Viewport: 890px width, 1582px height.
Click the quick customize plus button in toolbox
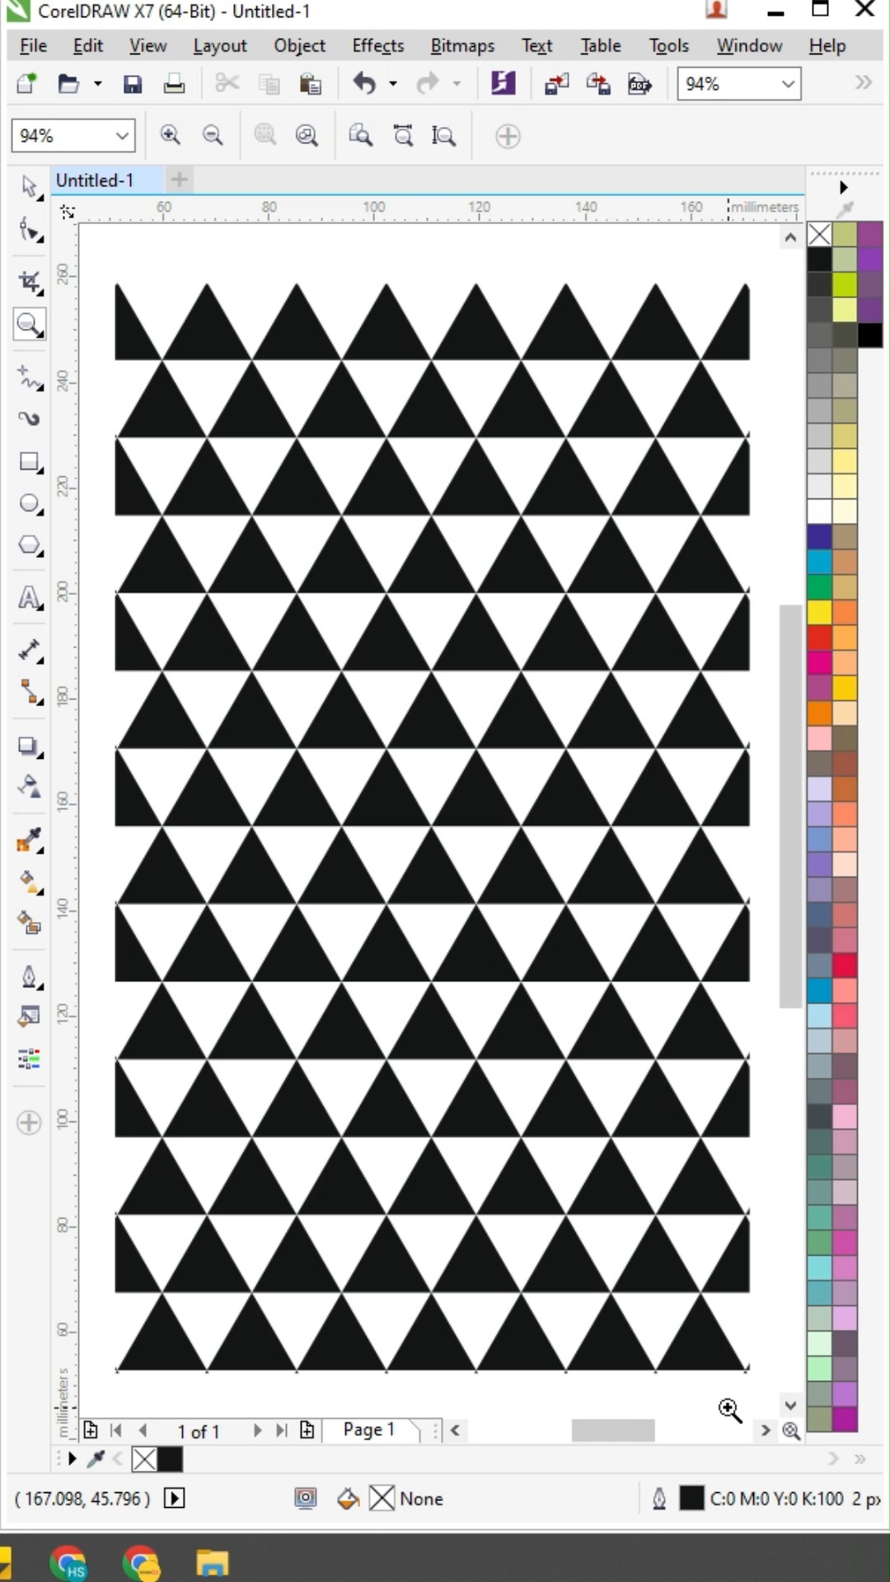coord(29,1122)
